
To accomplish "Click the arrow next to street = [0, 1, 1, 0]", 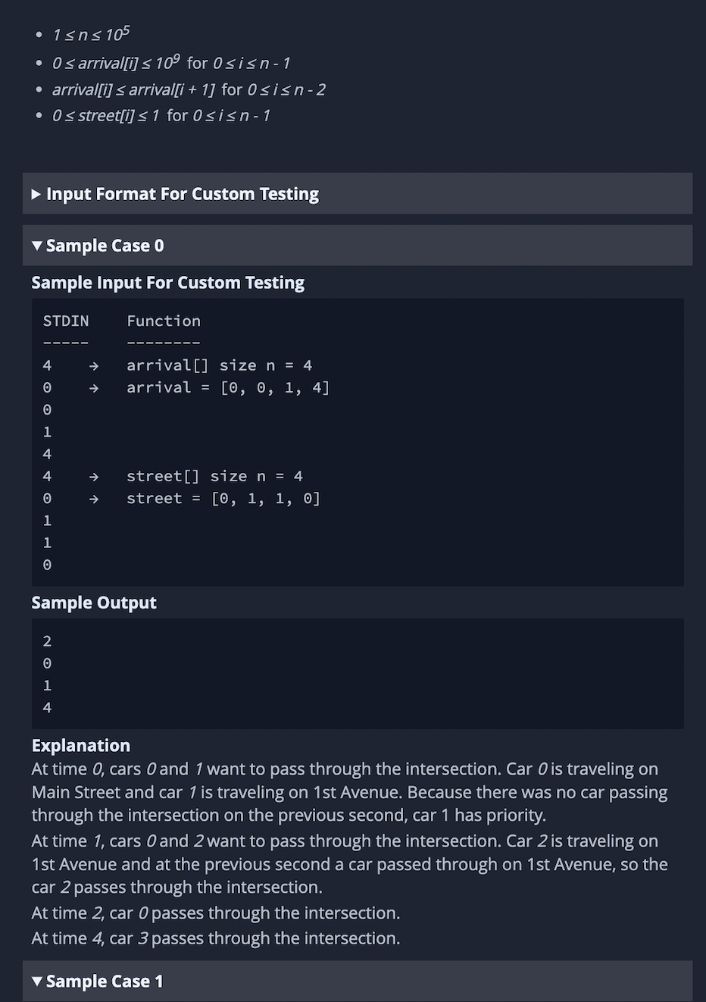I will coord(92,498).
